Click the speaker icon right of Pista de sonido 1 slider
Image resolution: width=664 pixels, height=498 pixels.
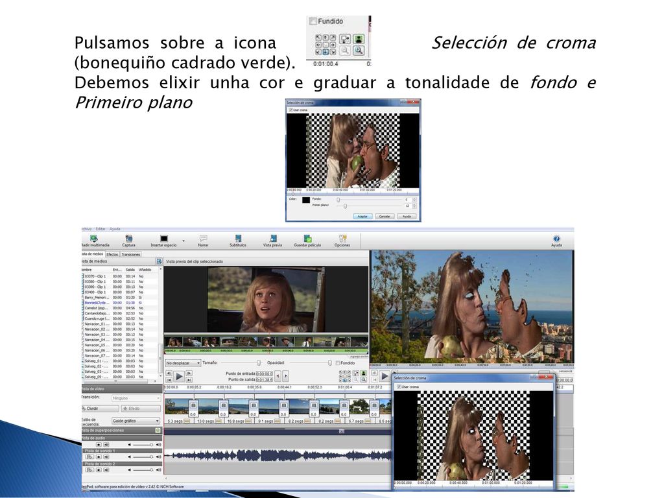pos(158,457)
